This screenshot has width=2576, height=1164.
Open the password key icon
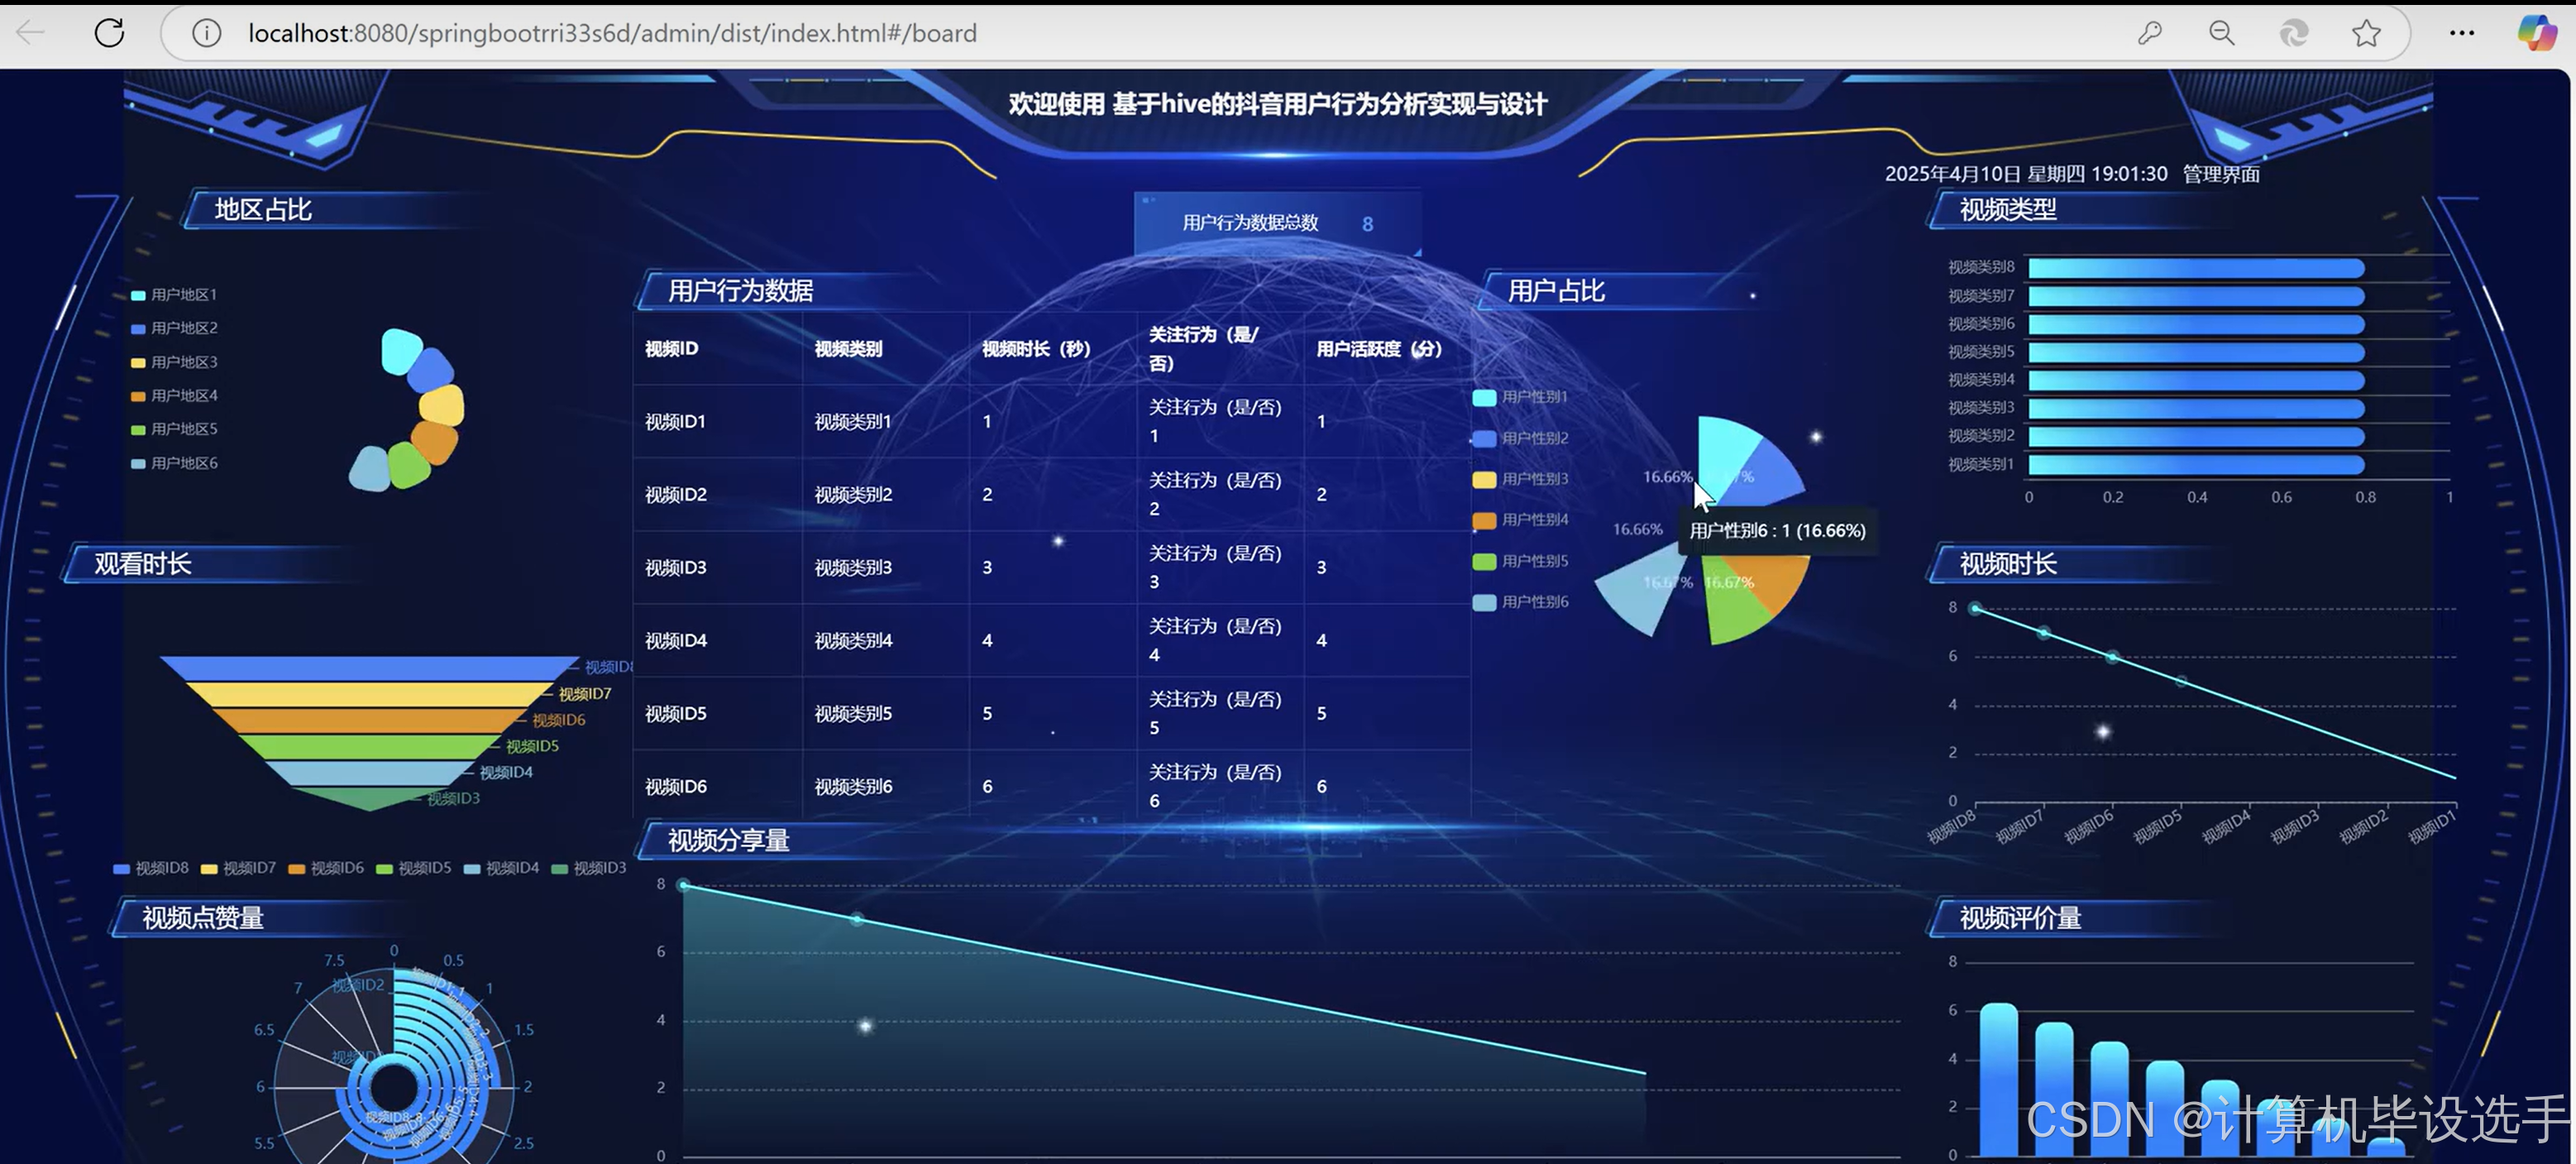[x=2149, y=33]
